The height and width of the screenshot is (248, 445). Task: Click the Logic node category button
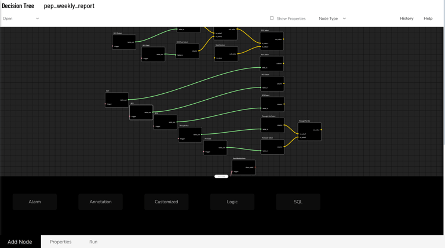click(232, 202)
